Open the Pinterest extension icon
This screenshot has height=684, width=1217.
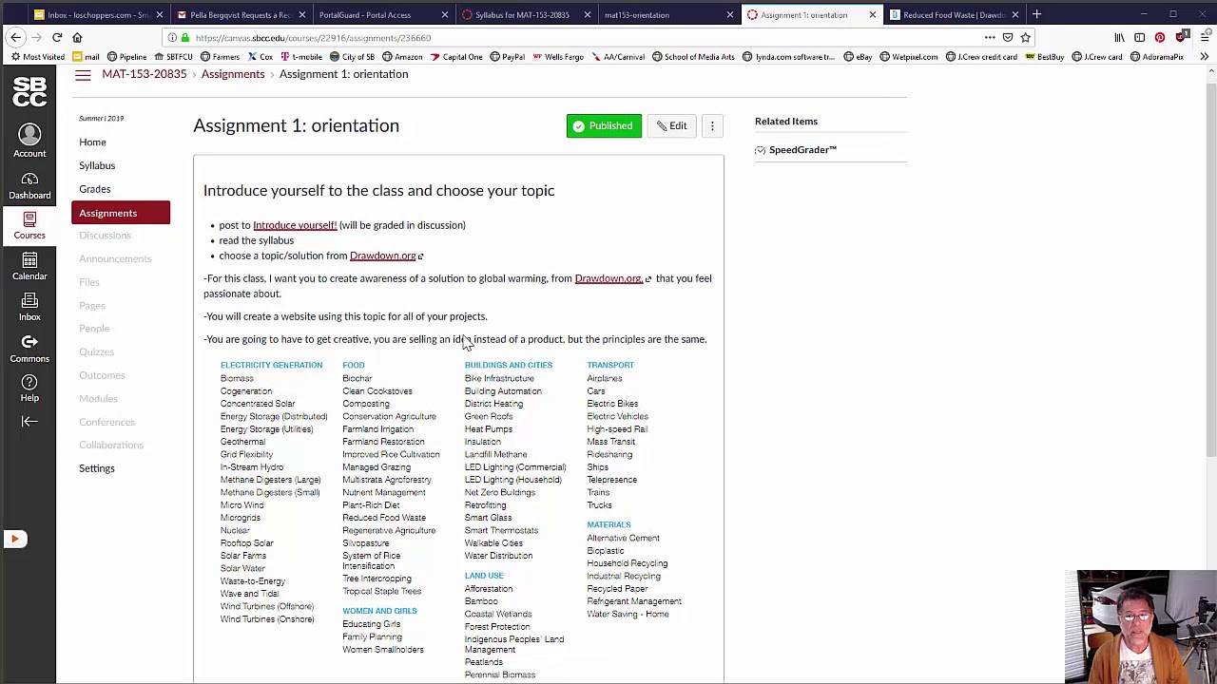pos(1160,37)
